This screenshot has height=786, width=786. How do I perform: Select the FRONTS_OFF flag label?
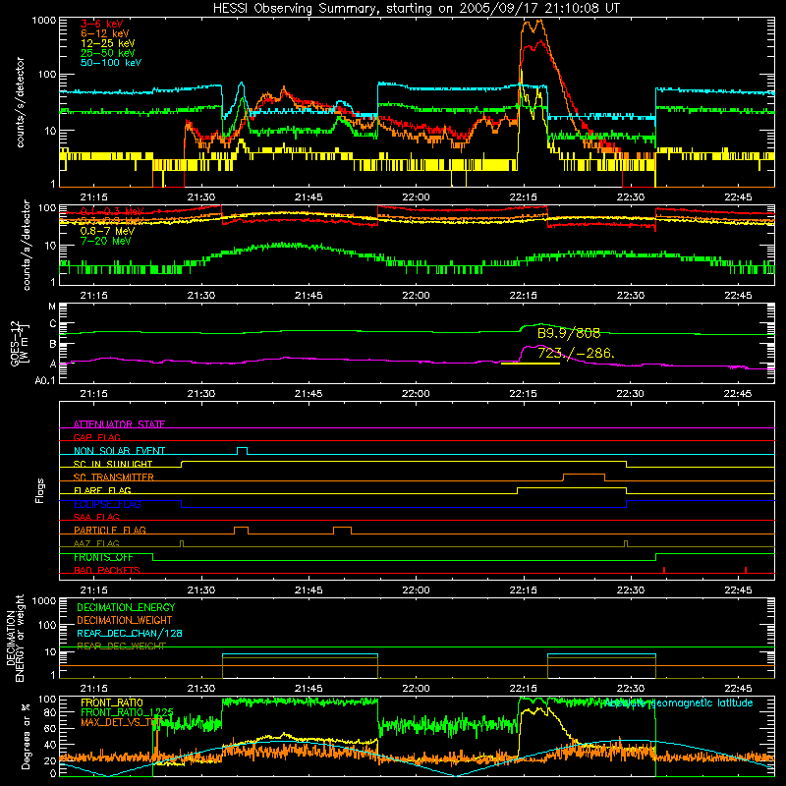(x=103, y=557)
